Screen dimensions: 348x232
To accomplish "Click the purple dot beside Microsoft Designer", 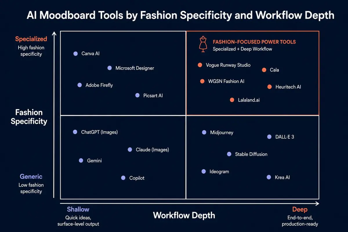I will [x=110, y=68].
